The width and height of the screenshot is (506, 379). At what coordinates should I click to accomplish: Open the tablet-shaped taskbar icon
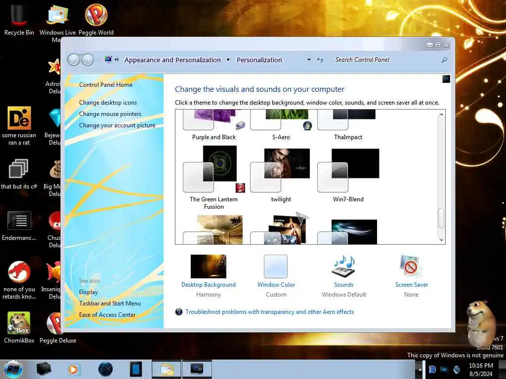pos(136,369)
